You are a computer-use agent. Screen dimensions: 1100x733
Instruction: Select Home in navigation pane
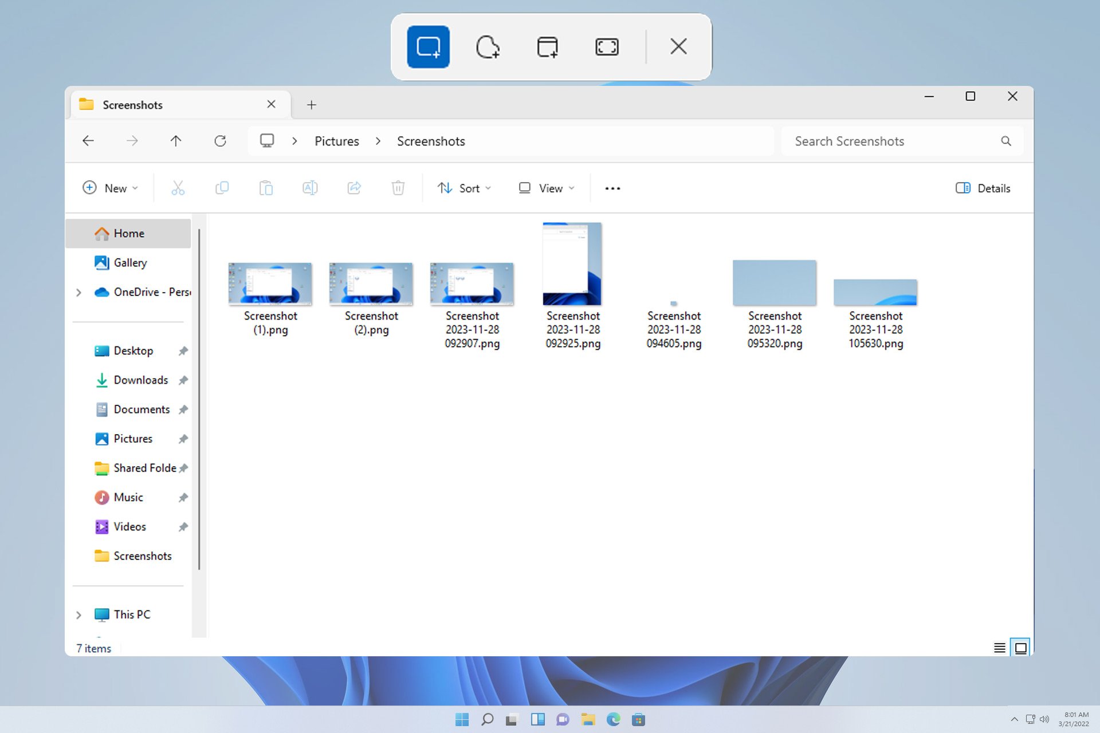point(128,233)
